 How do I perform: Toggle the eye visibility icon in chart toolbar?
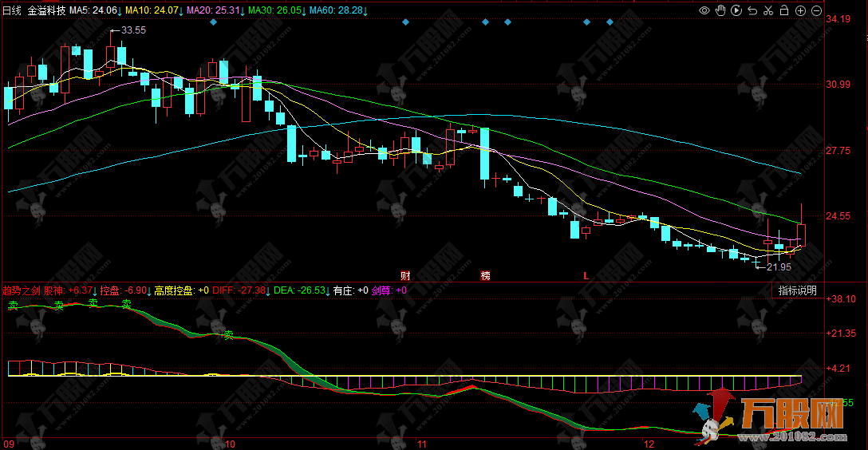tap(704, 10)
